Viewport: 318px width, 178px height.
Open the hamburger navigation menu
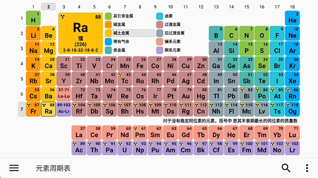[14, 168]
